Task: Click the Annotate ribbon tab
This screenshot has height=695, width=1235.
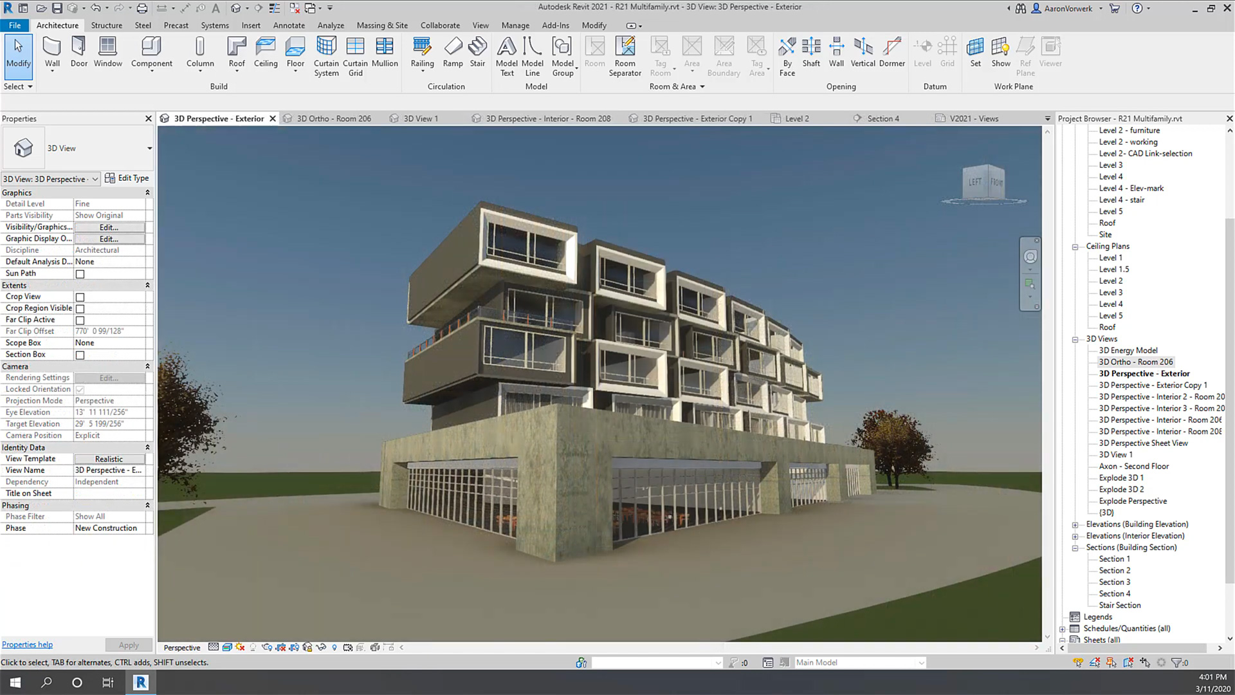Action: pyautogui.click(x=288, y=24)
